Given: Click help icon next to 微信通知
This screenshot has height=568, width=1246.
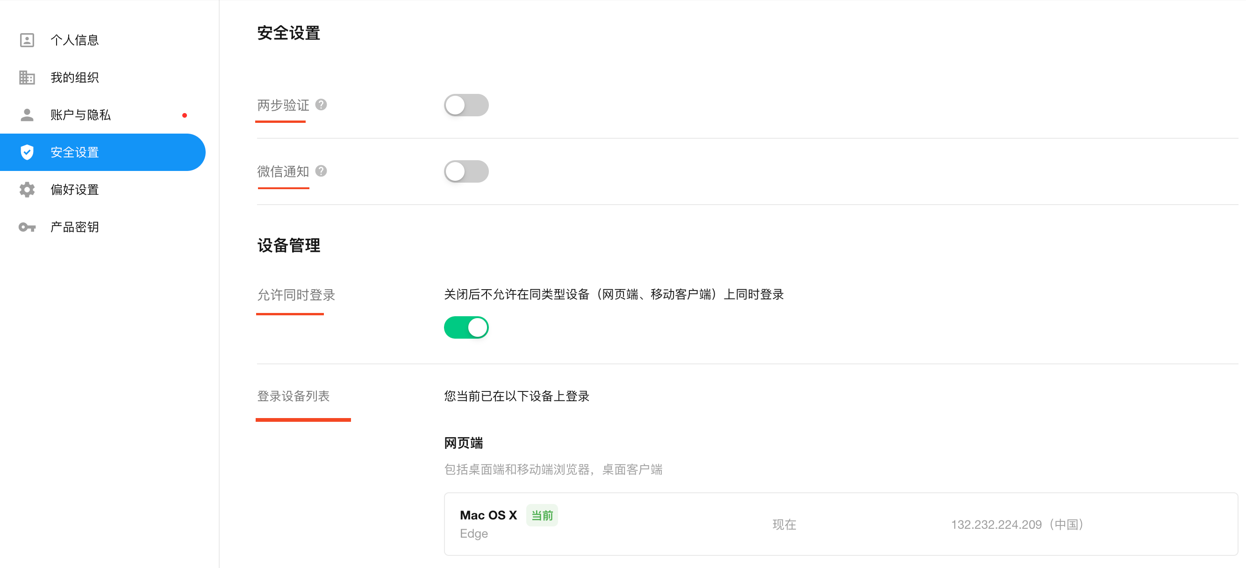Looking at the screenshot, I should (x=321, y=171).
